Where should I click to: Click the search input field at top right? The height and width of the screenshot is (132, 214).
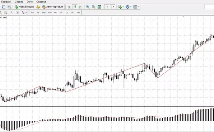point(209,7)
